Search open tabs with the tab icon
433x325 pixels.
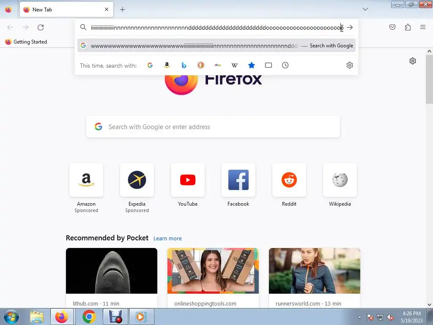point(269,65)
